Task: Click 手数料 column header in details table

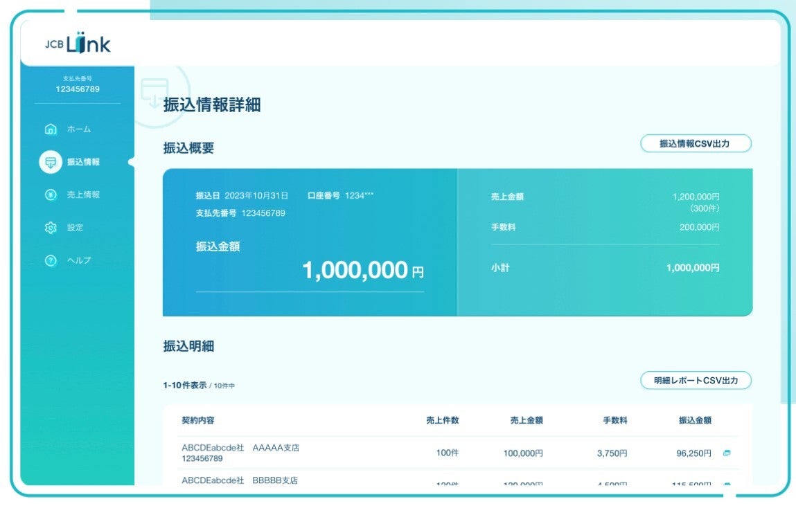Action: pyautogui.click(x=614, y=420)
